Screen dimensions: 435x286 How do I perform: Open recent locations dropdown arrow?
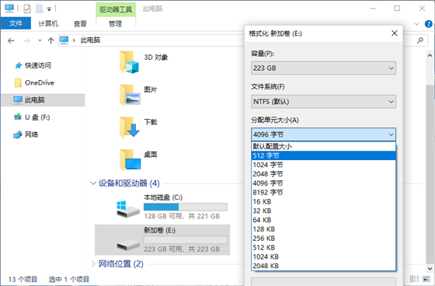[40, 40]
